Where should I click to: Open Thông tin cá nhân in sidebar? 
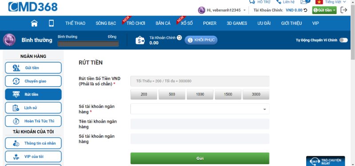pyautogui.click(x=33, y=143)
